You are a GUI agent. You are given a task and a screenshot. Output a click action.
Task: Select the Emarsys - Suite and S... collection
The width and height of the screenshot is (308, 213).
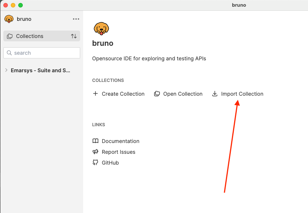click(41, 70)
